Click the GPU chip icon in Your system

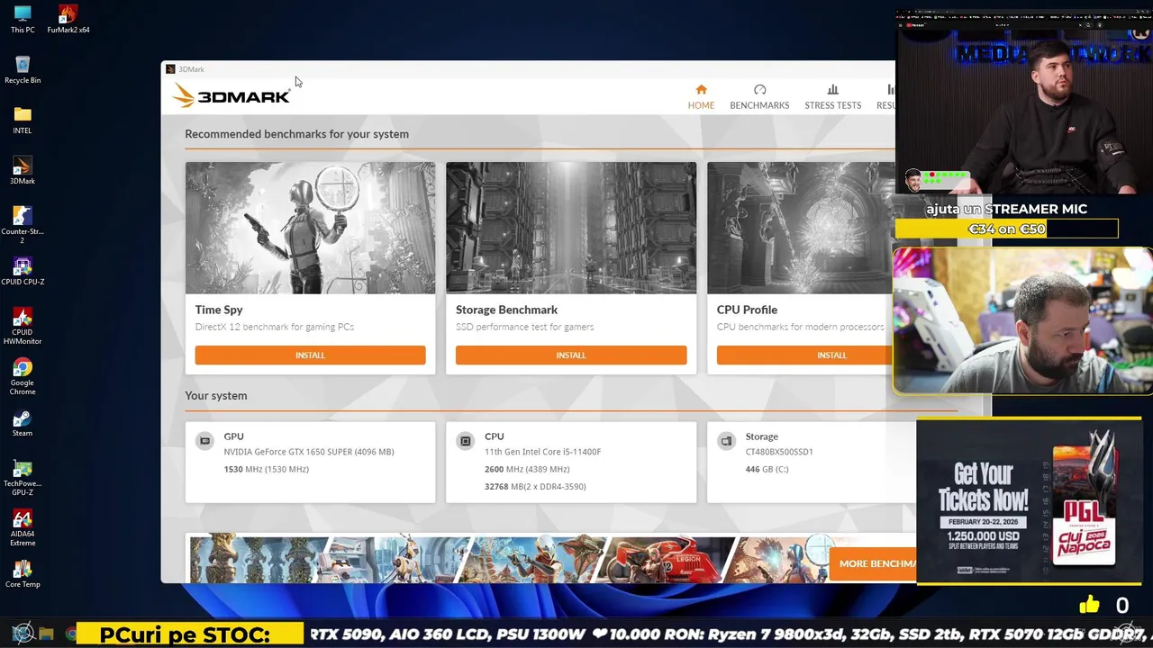click(204, 441)
